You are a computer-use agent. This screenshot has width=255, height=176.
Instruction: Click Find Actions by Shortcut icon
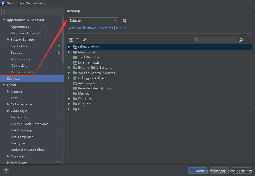pos(241,40)
